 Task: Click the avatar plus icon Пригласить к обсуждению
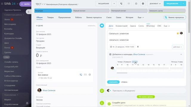(109, 90)
